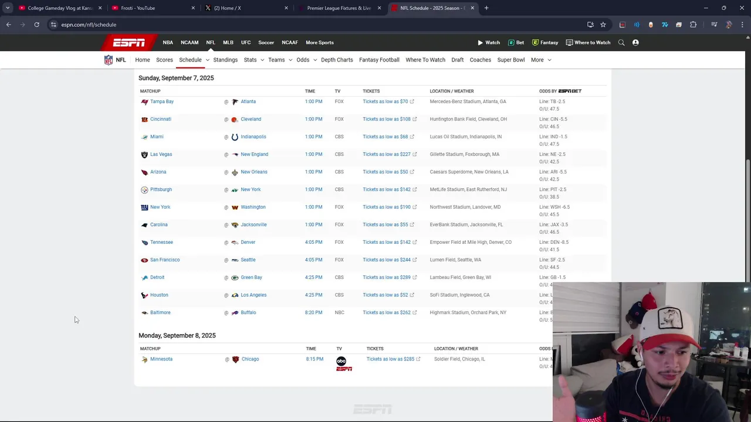The image size is (751, 422).
Task: Click the webcam overlay video
Action: click(x=651, y=352)
